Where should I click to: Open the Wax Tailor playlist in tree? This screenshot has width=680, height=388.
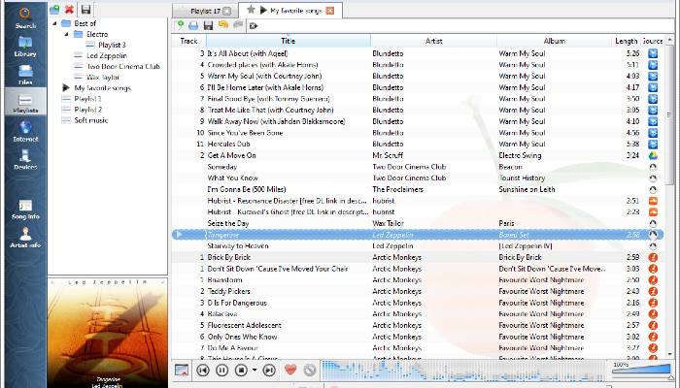[x=103, y=78]
